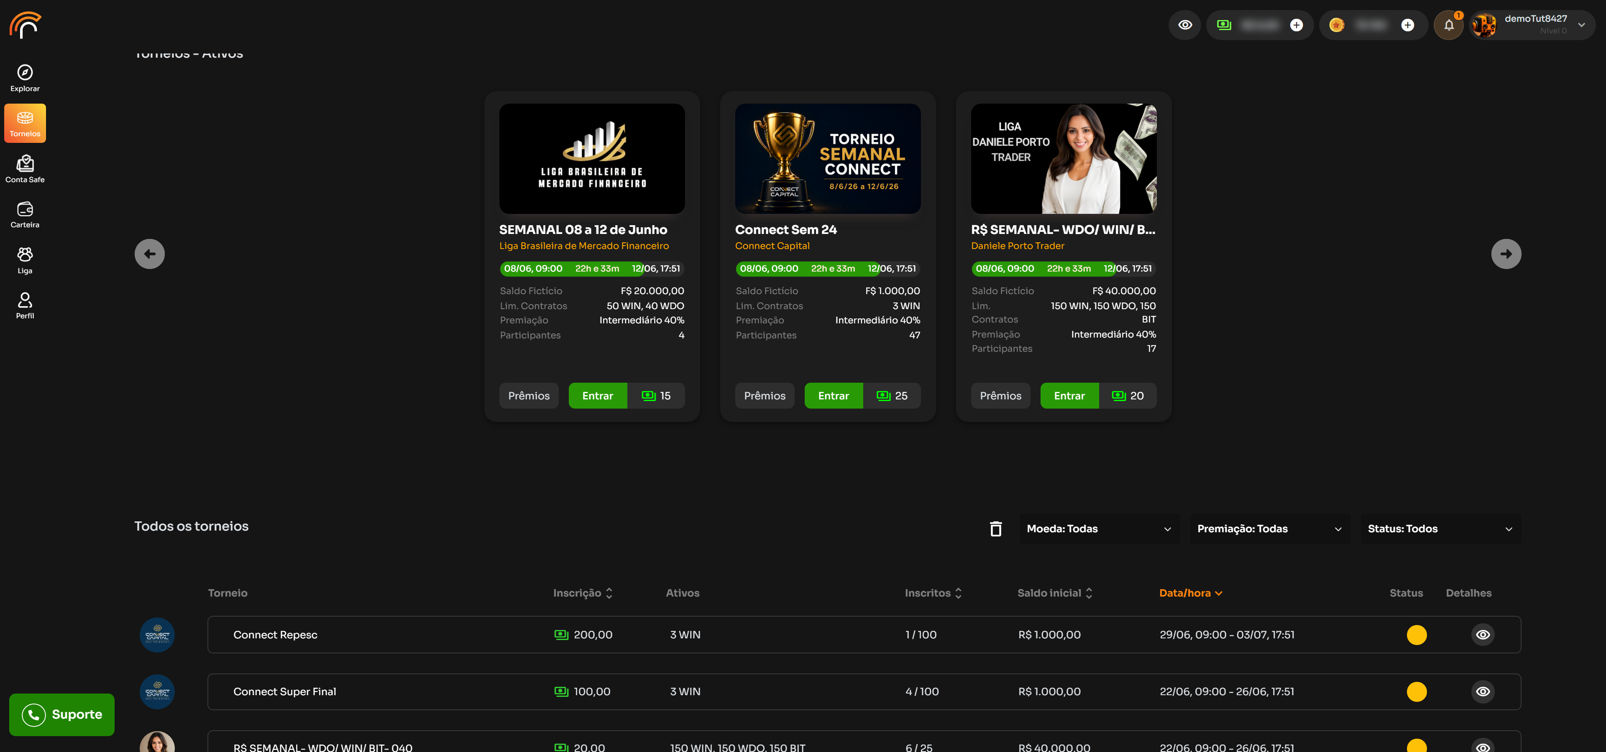
Task: Navigate to Liga section
Action: [25, 260]
